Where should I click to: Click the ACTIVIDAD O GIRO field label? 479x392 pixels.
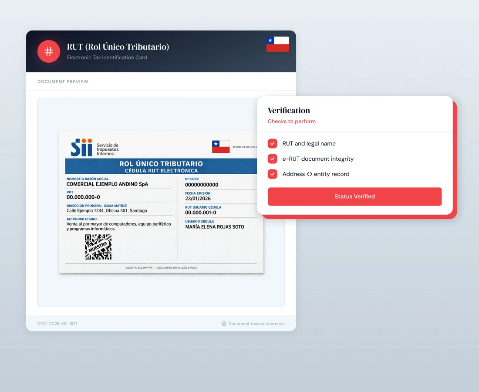point(81,219)
